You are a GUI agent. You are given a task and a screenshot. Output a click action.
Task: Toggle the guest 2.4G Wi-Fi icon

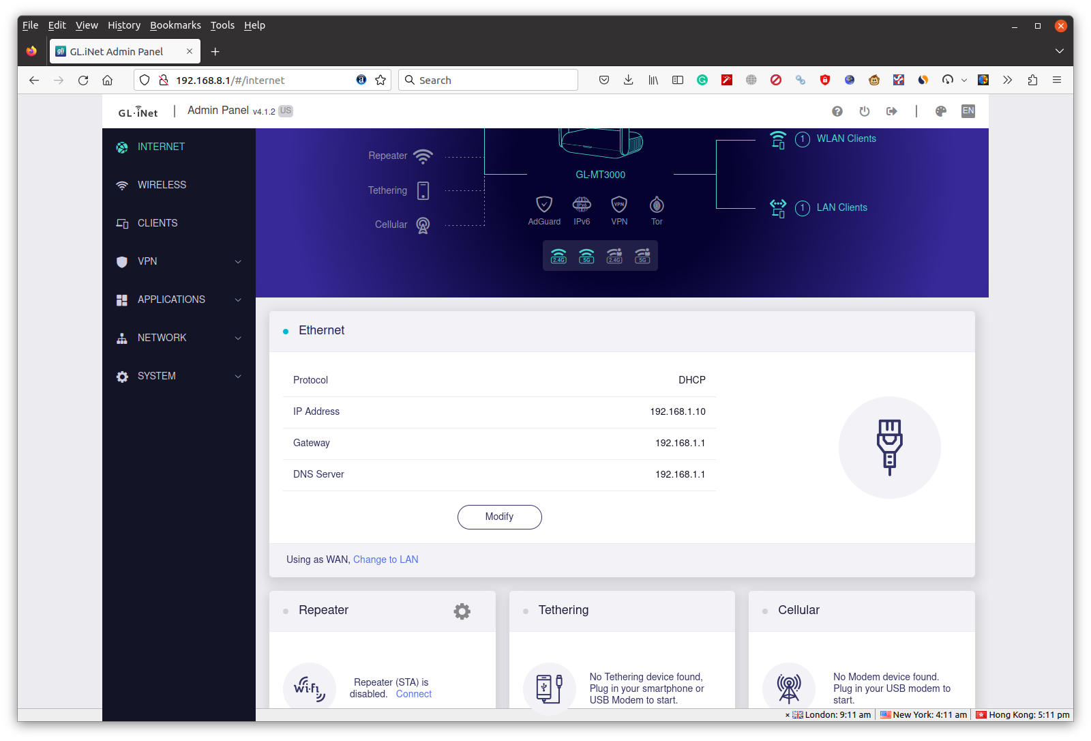click(x=614, y=256)
